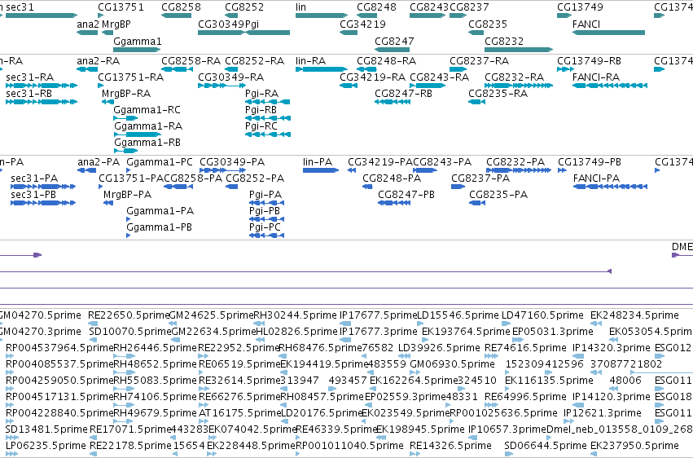The image size is (693, 458).
Task: Click the RH30244.5prime EST
Action: click(259, 324)
